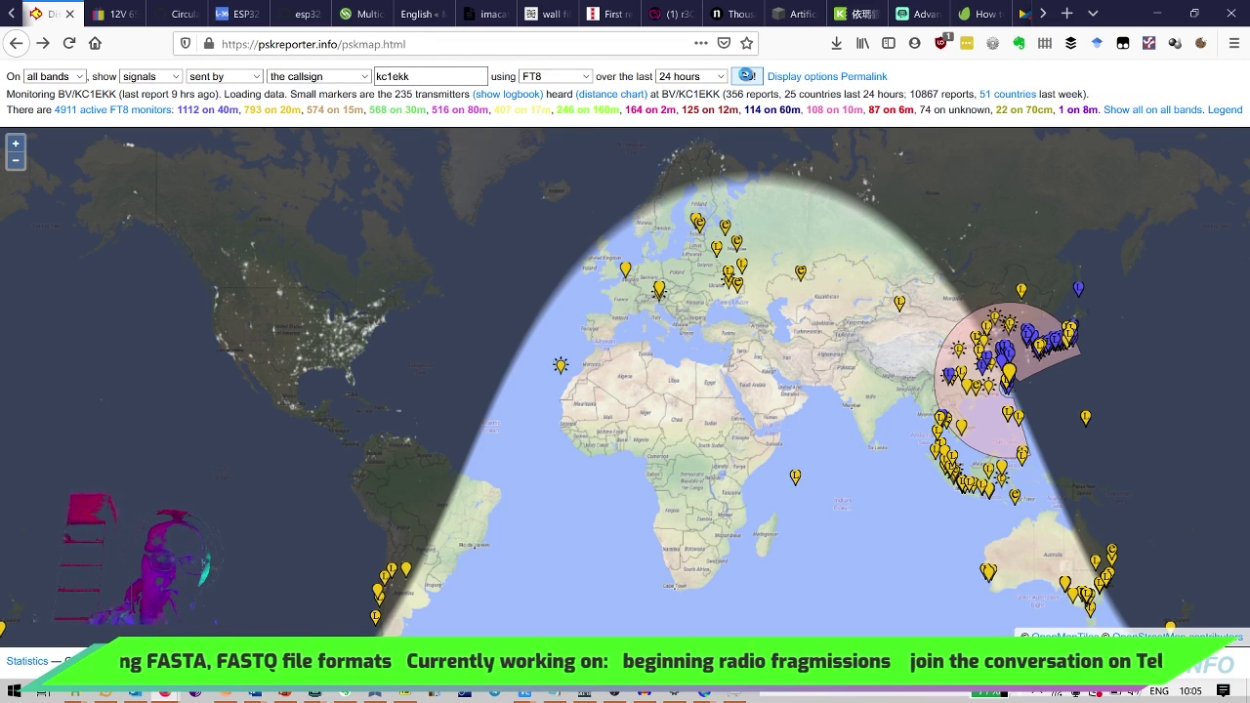The image size is (1250, 703).
Task: List all tabs dropdown arrow
Action: 1093,14
